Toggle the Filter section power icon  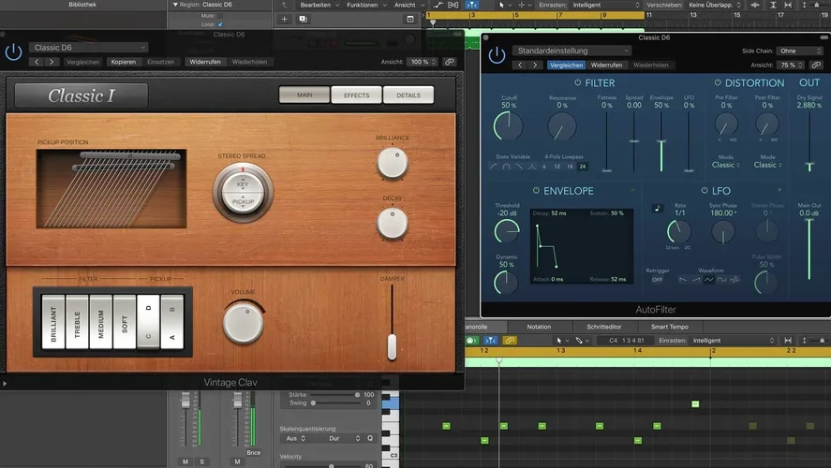[578, 83]
